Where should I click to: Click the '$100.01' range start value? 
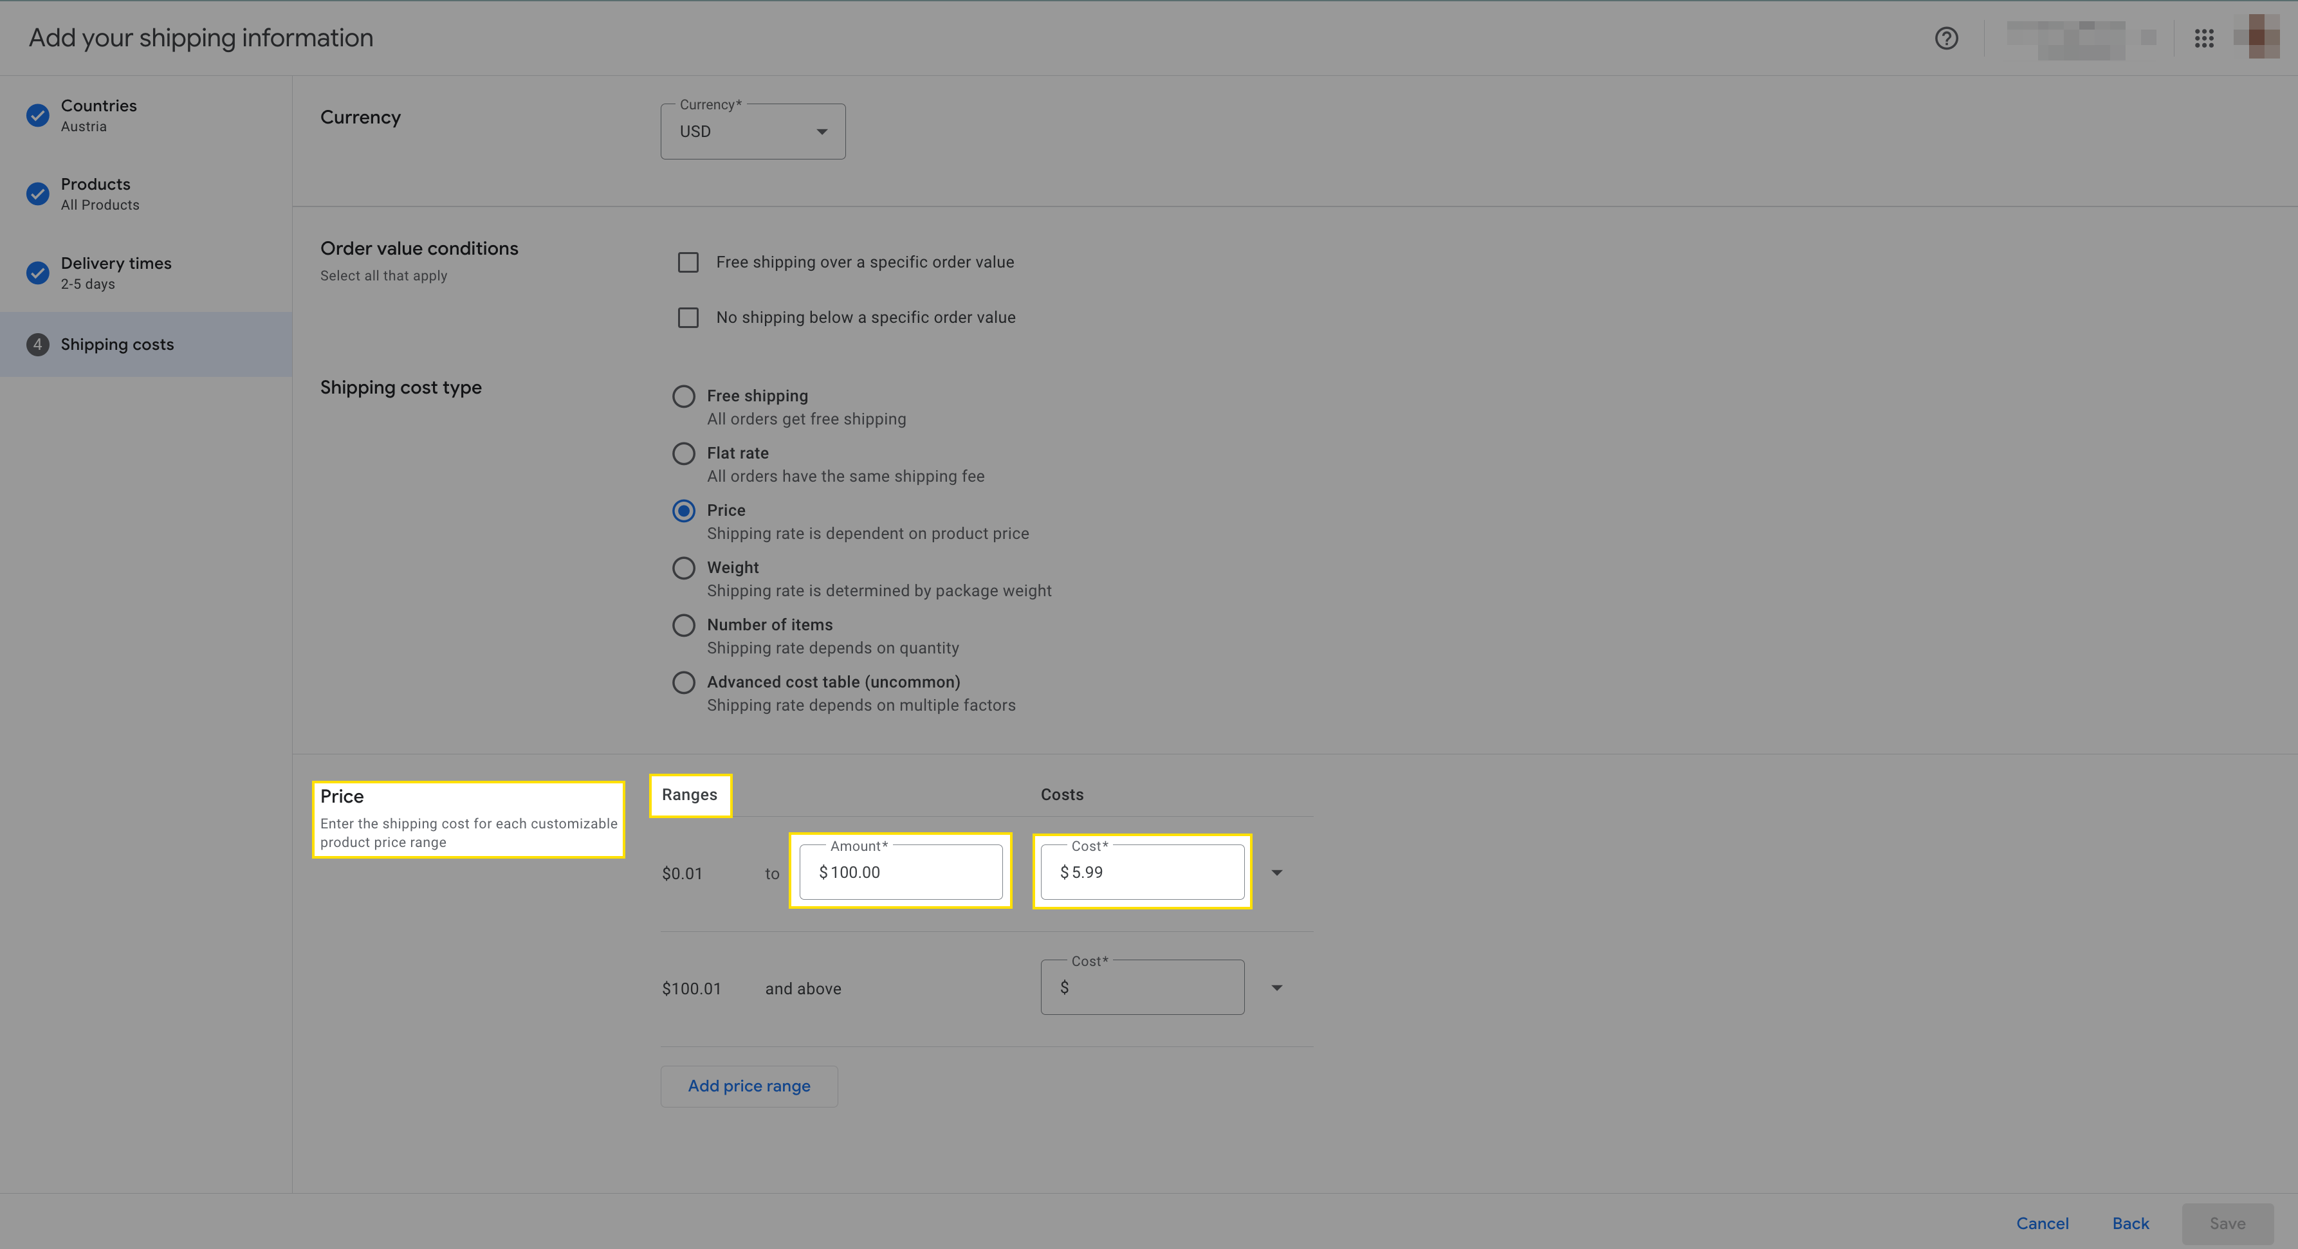(692, 989)
